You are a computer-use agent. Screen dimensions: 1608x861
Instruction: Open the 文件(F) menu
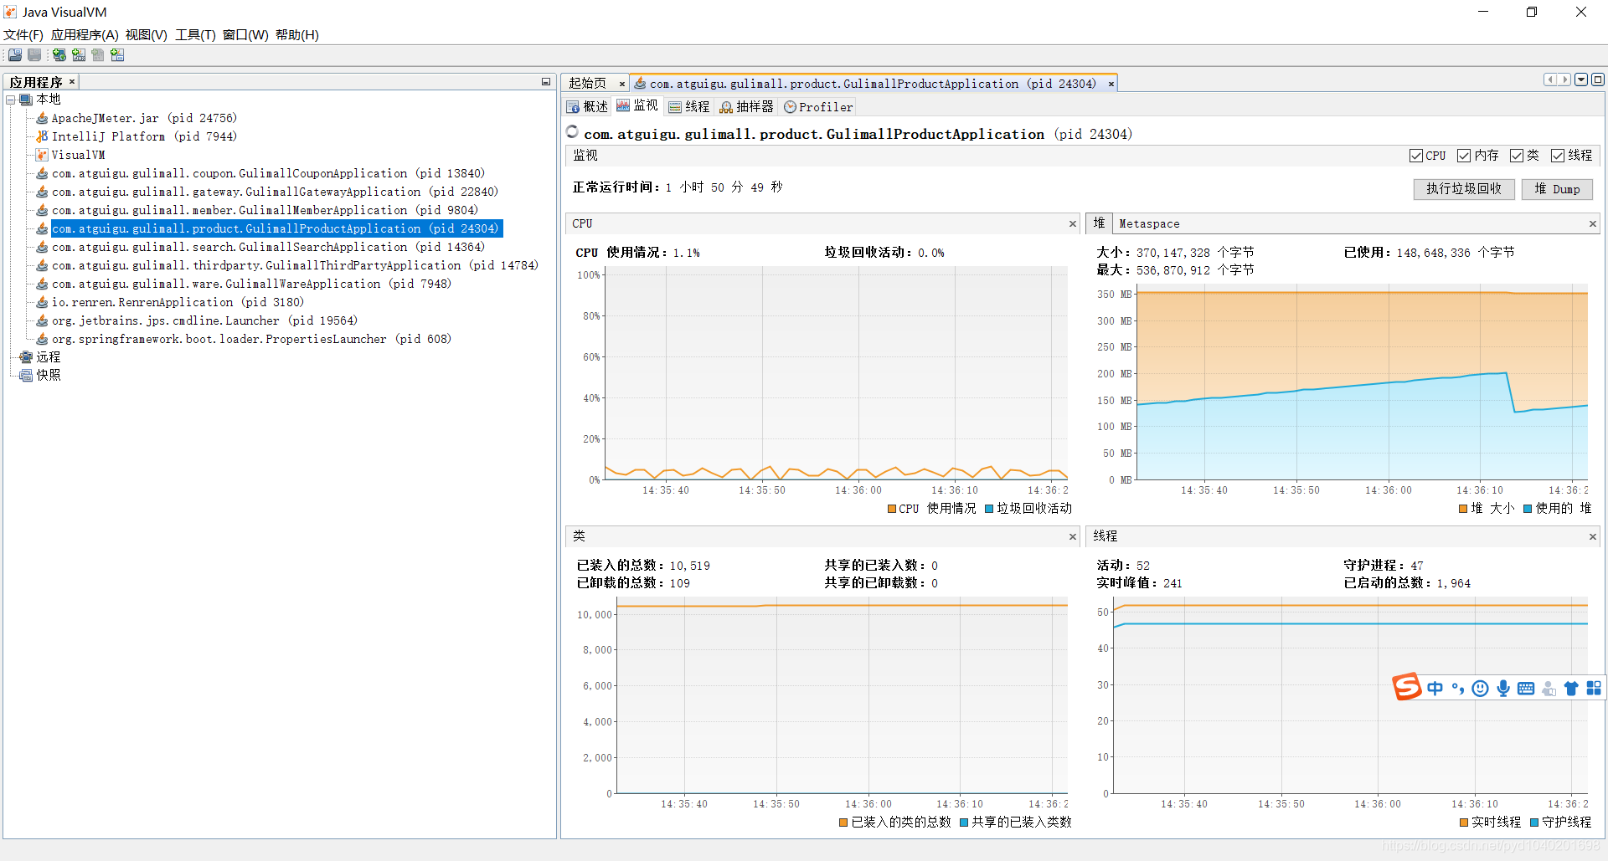pyautogui.click(x=23, y=35)
